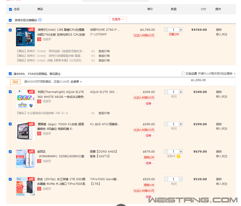
Task: Toggle the 全选 select-all checkbox
Action: pyautogui.click(x=10, y=9)
